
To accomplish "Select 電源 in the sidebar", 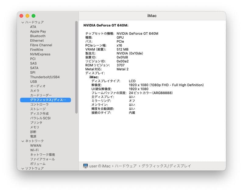I will point(33,136).
